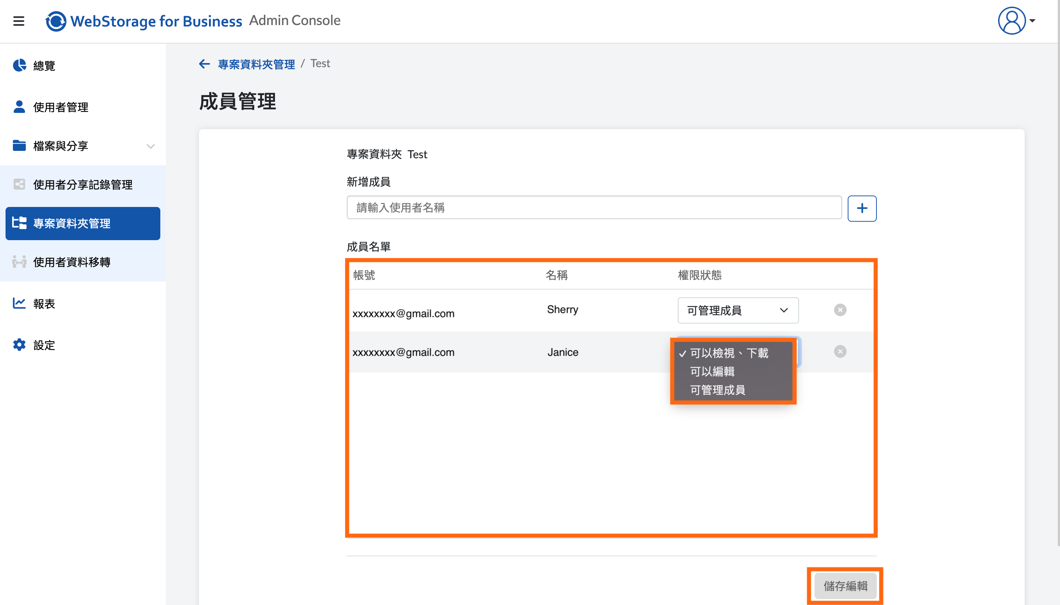Click the WebStorage for Business logo
The image size is (1060, 605).
click(x=144, y=21)
